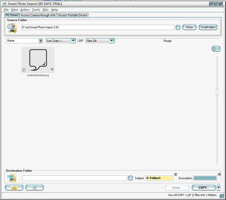Switch to Access Portable Device tab
The width and height of the screenshot is (226, 200).
[73, 15]
